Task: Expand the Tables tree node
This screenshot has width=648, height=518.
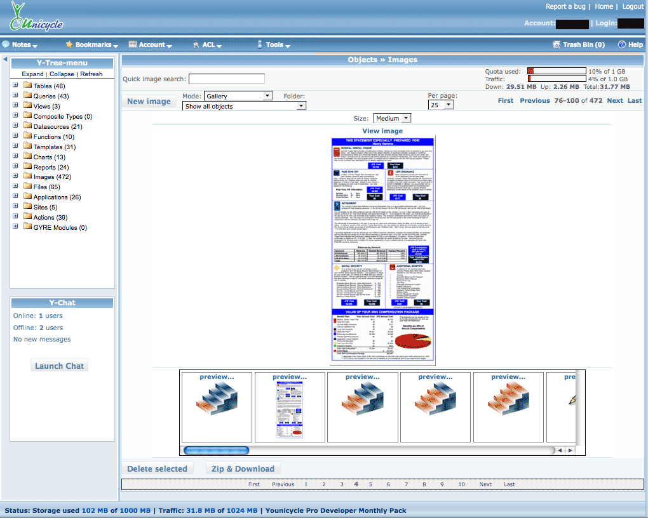Action: click(16, 86)
